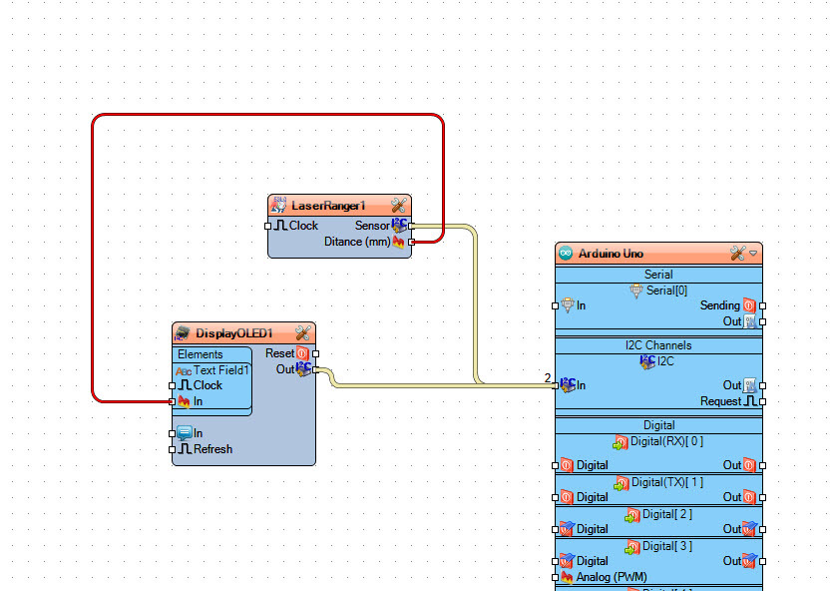Click Serial[0] In pin icon
Image resolution: width=837 pixels, height=591 pixels.
point(568,305)
